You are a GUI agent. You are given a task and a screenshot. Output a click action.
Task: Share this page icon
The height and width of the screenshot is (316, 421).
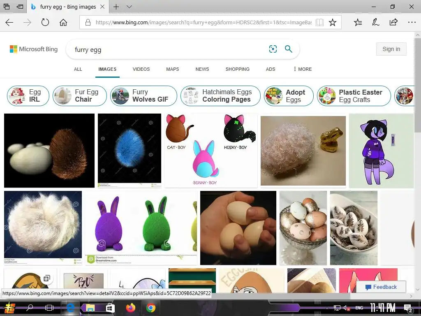(393, 22)
